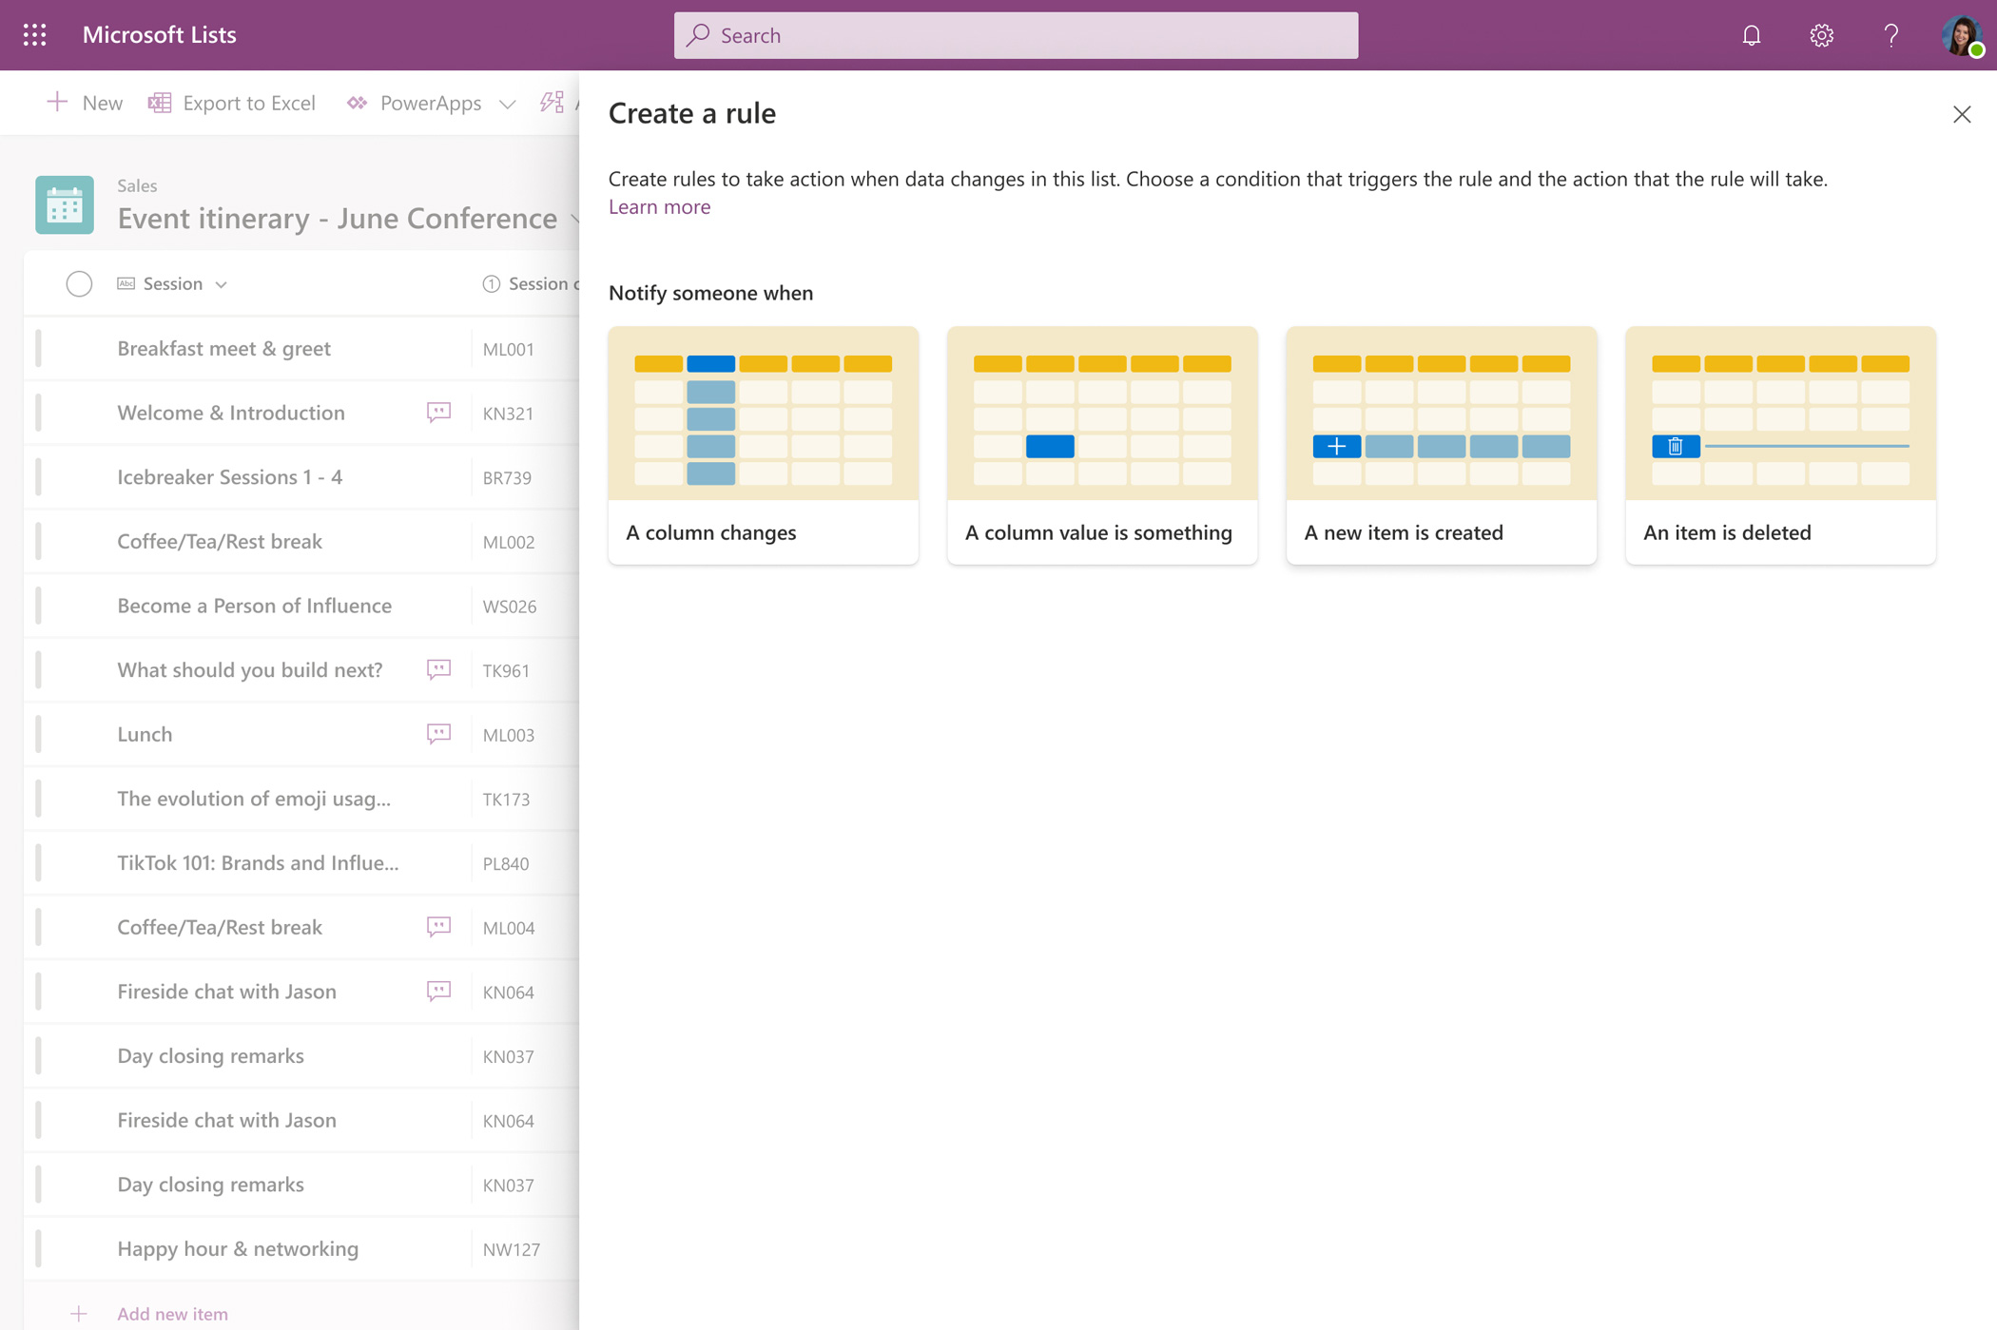The height and width of the screenshot is (1330, 1997).
Task: Open comments on Welcome & Introduction row
Action: tap(438, 413)
